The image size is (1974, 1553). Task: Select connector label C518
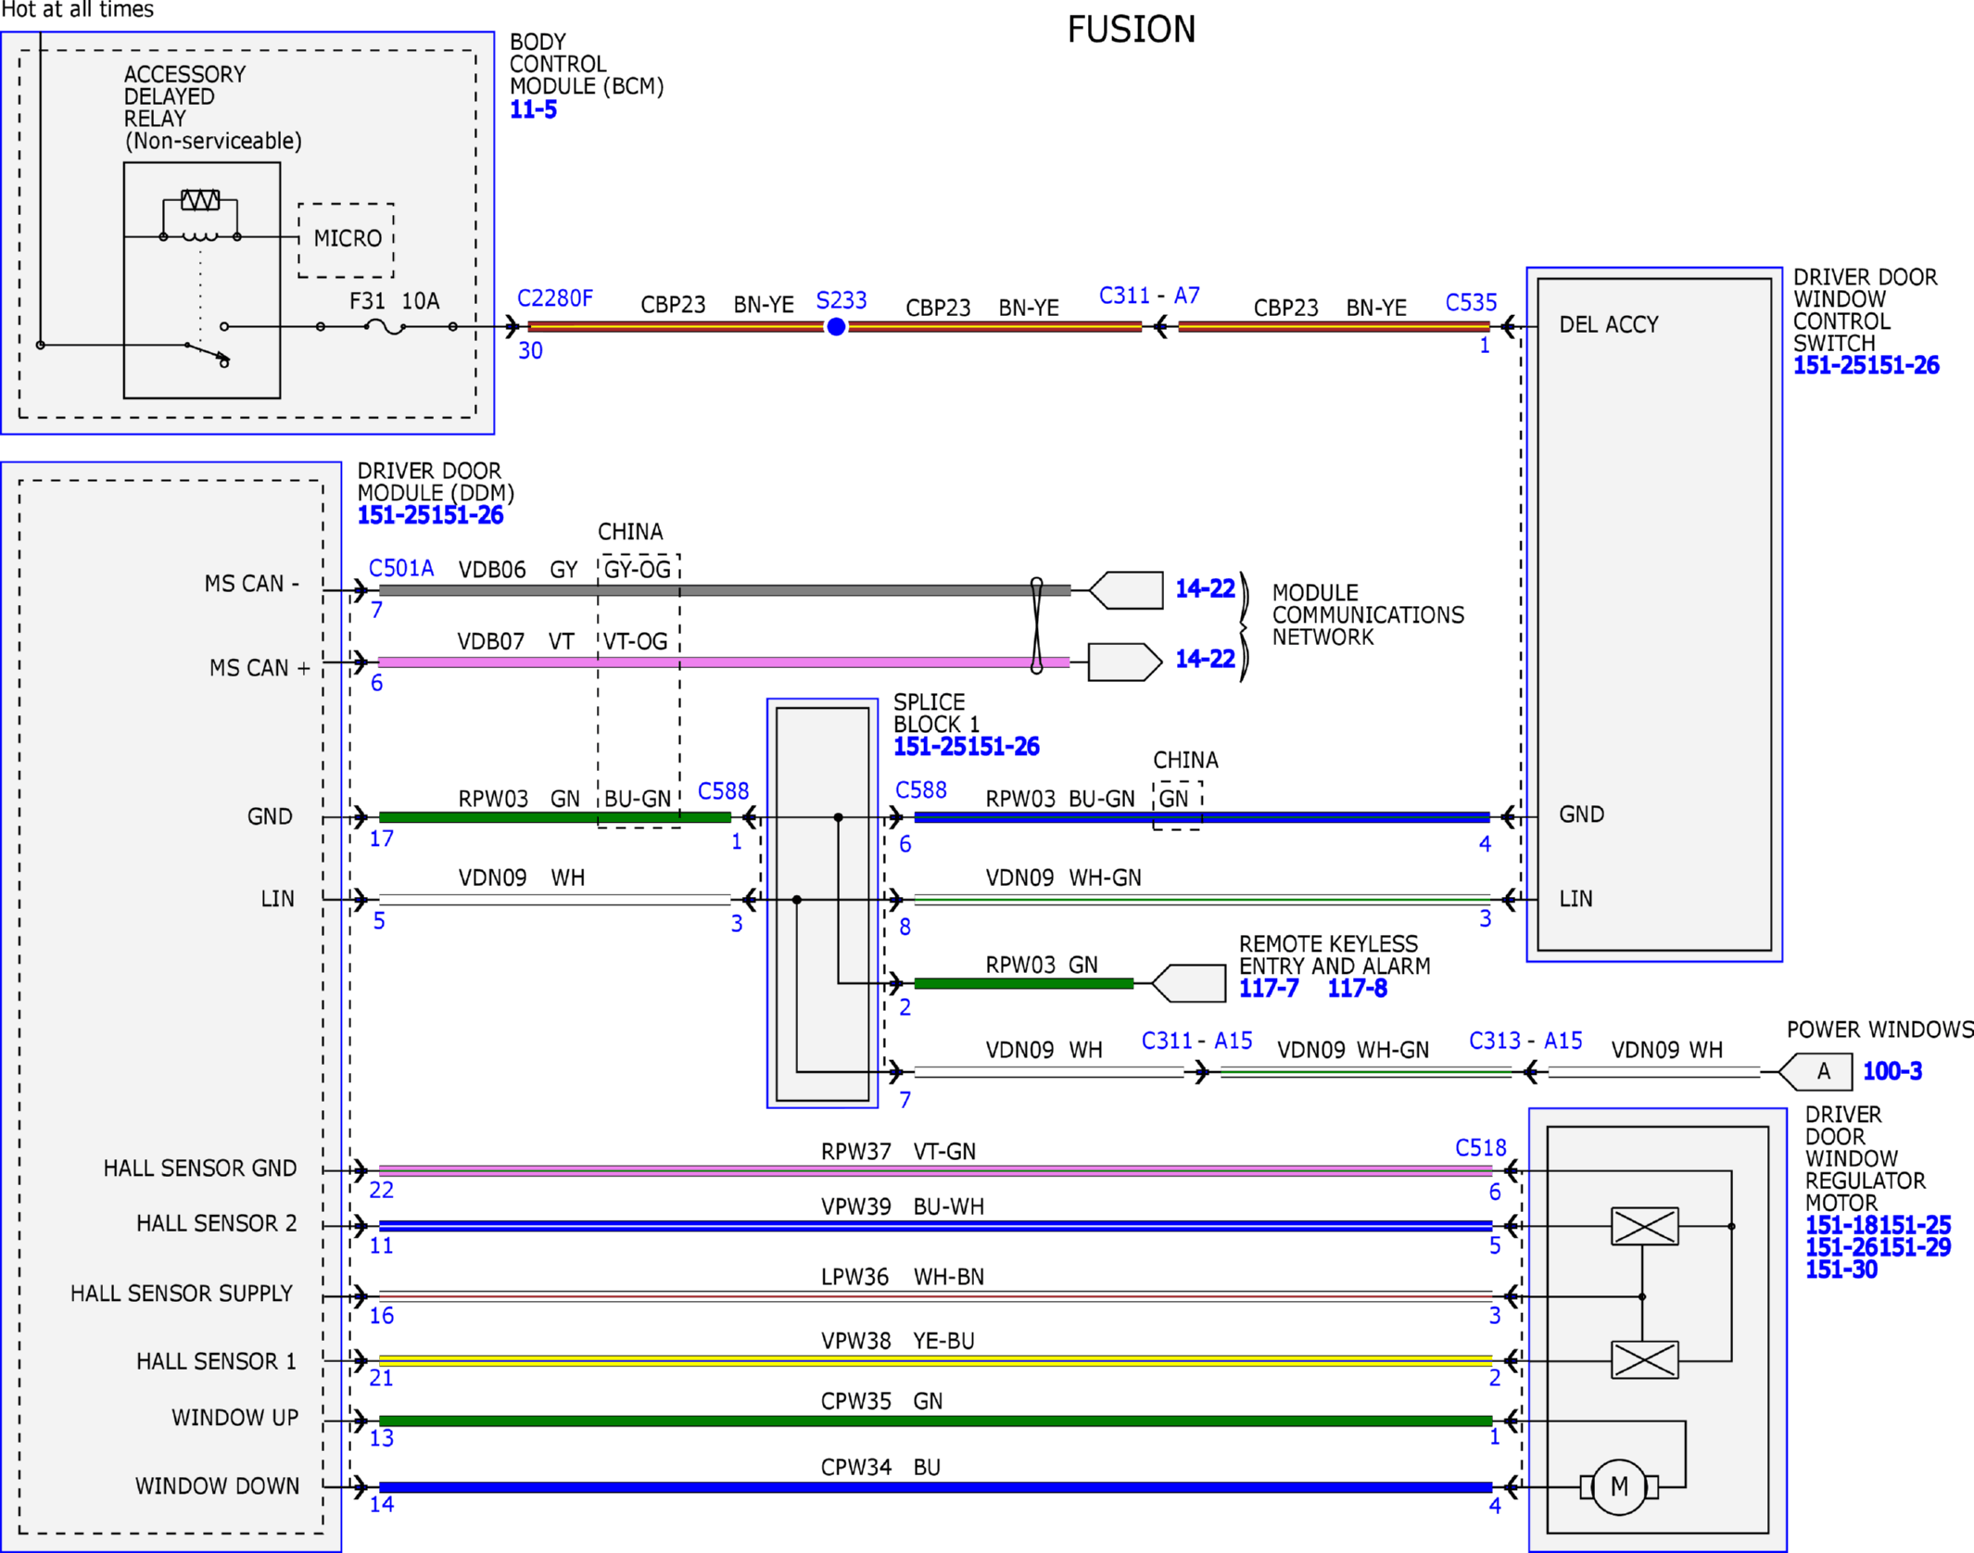[1481, 1148]
